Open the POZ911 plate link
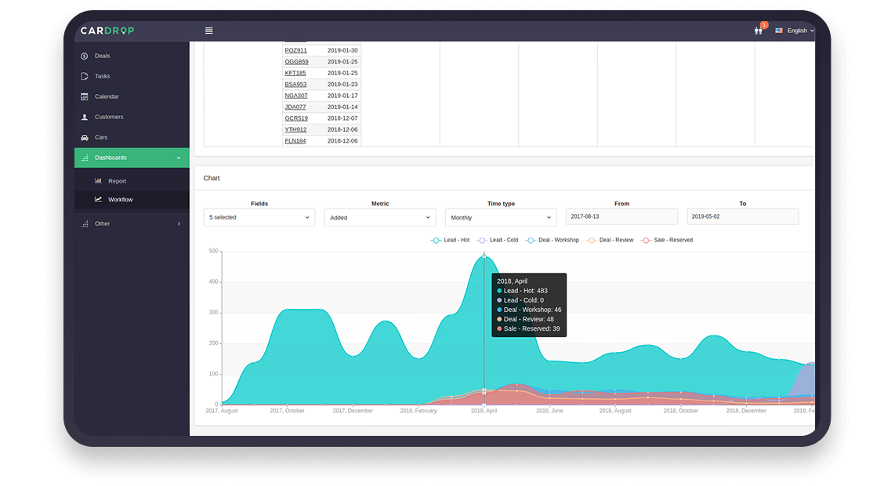Viewport: 895px width, 486px height. tap(295, 50)
